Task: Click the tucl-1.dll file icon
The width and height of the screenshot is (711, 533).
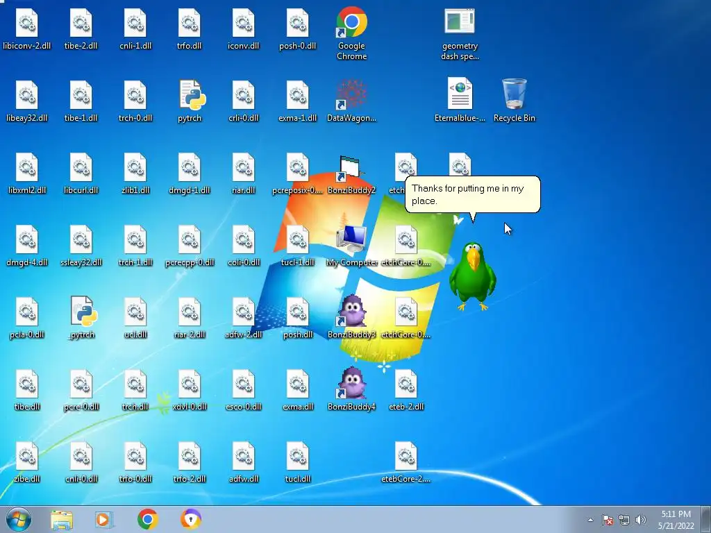Action: coord(297,246)
